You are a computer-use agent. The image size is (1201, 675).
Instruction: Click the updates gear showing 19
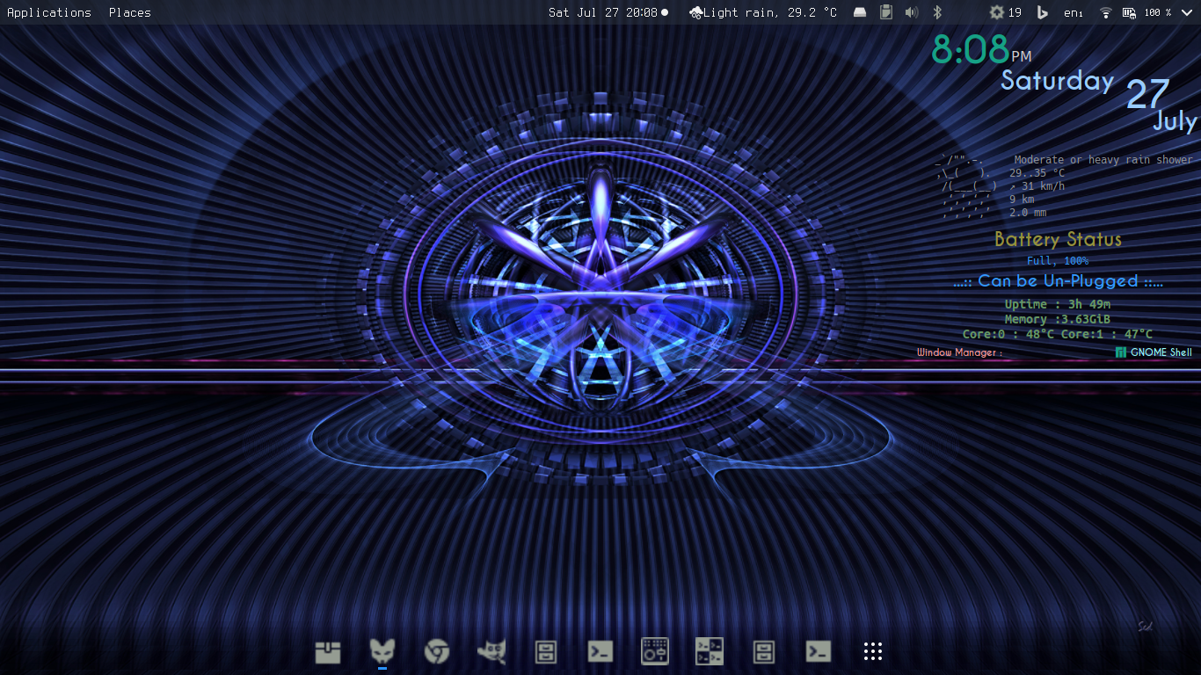pos(1001,12)
